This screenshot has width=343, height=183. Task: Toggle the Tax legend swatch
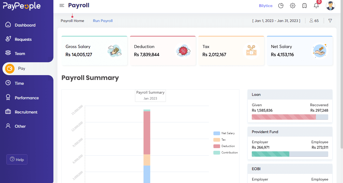coord(217,140)
